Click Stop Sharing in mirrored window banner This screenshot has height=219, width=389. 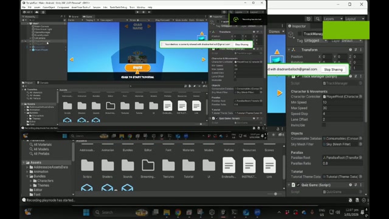[242, 44]
